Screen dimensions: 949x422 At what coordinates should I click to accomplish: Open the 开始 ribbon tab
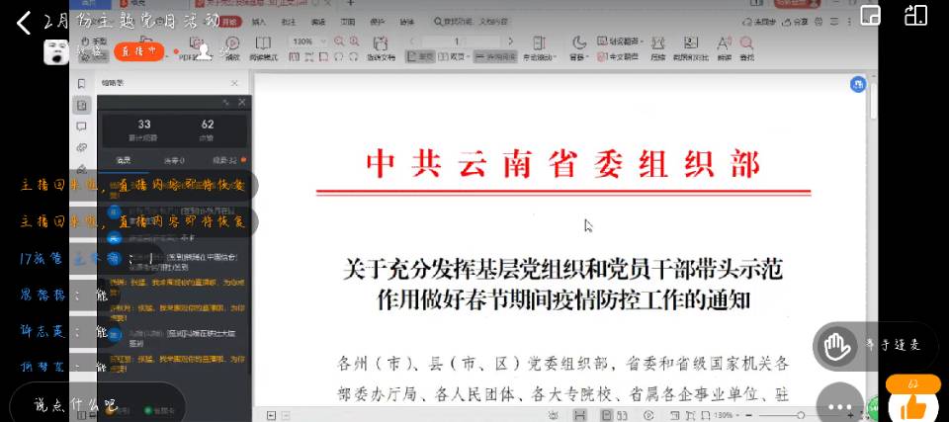click(x=229, y=22)
